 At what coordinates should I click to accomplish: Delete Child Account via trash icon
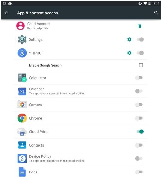coord(140,26)
